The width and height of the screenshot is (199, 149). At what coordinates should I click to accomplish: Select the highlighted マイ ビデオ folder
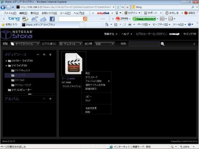(x=29, y=75)
